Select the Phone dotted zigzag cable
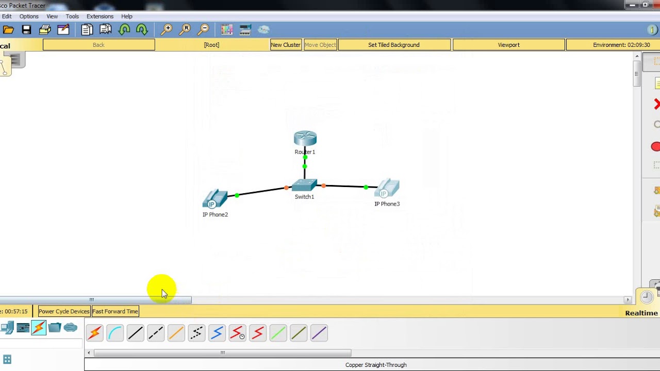Screen dimensions: 660x371 (196, 333)
